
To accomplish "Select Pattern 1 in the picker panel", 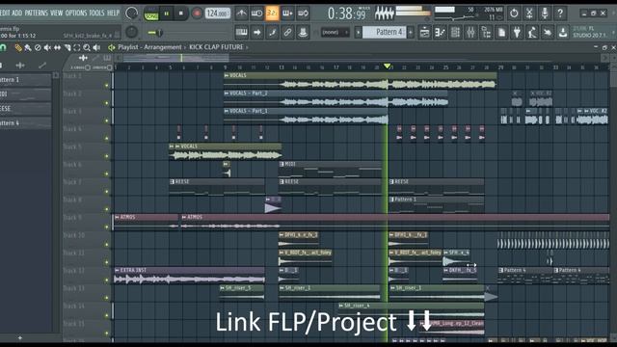I will [x=25, y=80].
